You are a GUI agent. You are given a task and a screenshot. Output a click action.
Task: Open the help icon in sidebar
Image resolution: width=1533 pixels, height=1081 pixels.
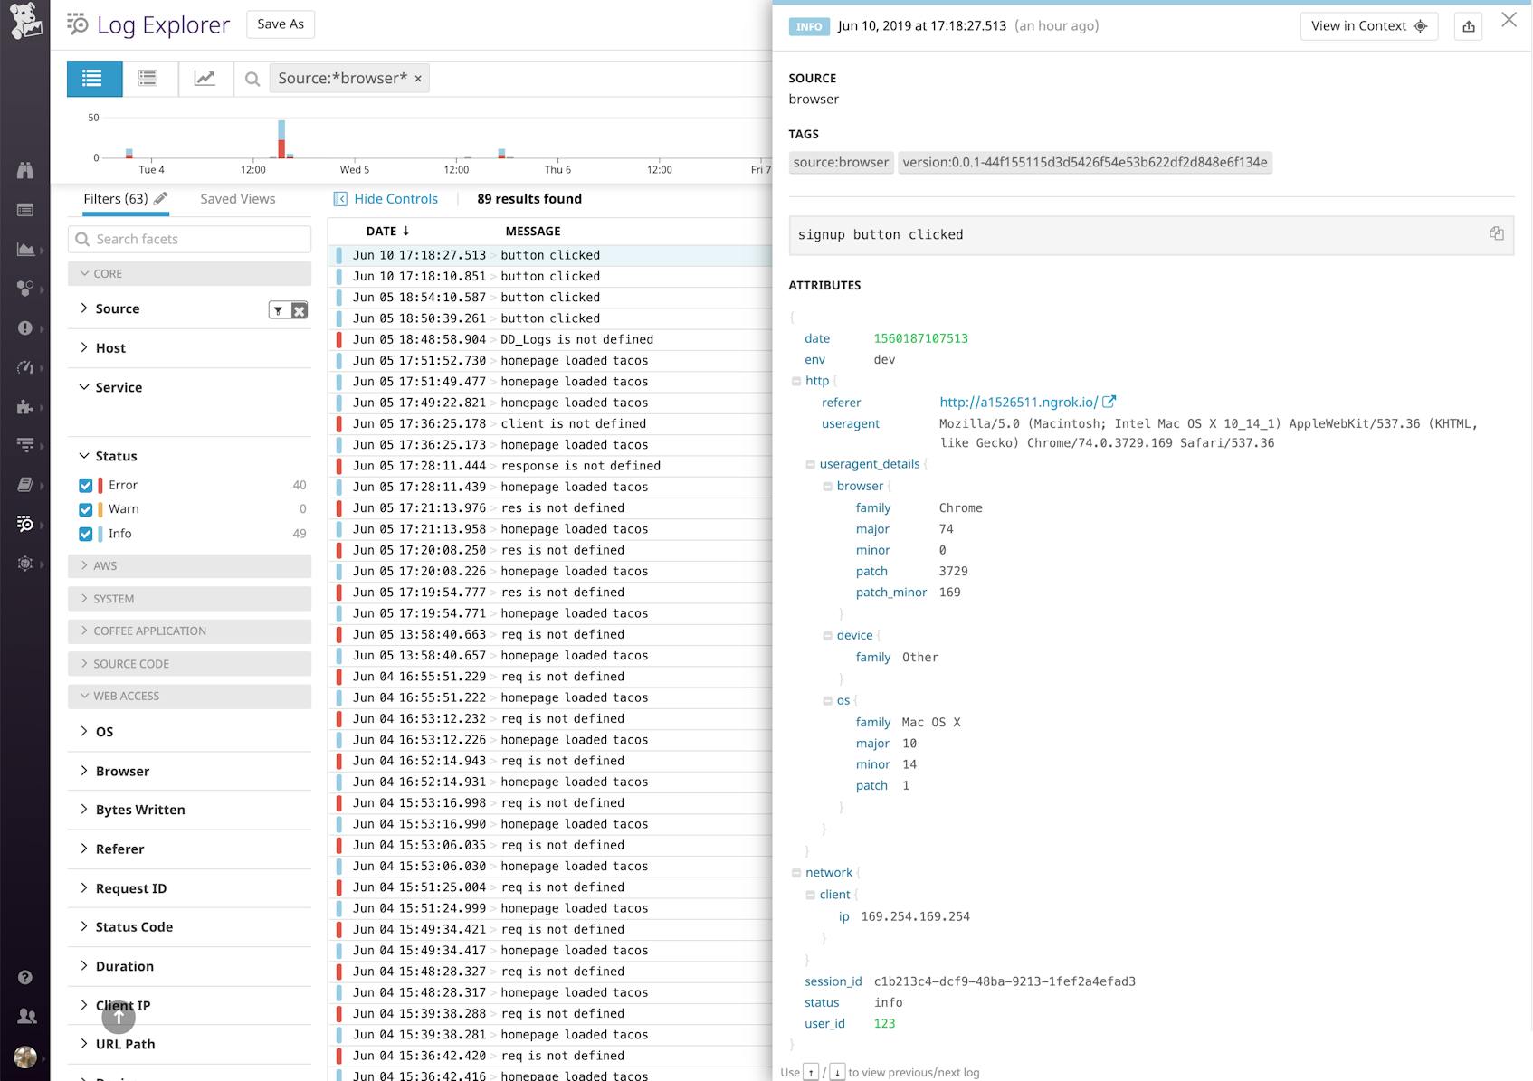pyautogui.click(x=25, y=977)
